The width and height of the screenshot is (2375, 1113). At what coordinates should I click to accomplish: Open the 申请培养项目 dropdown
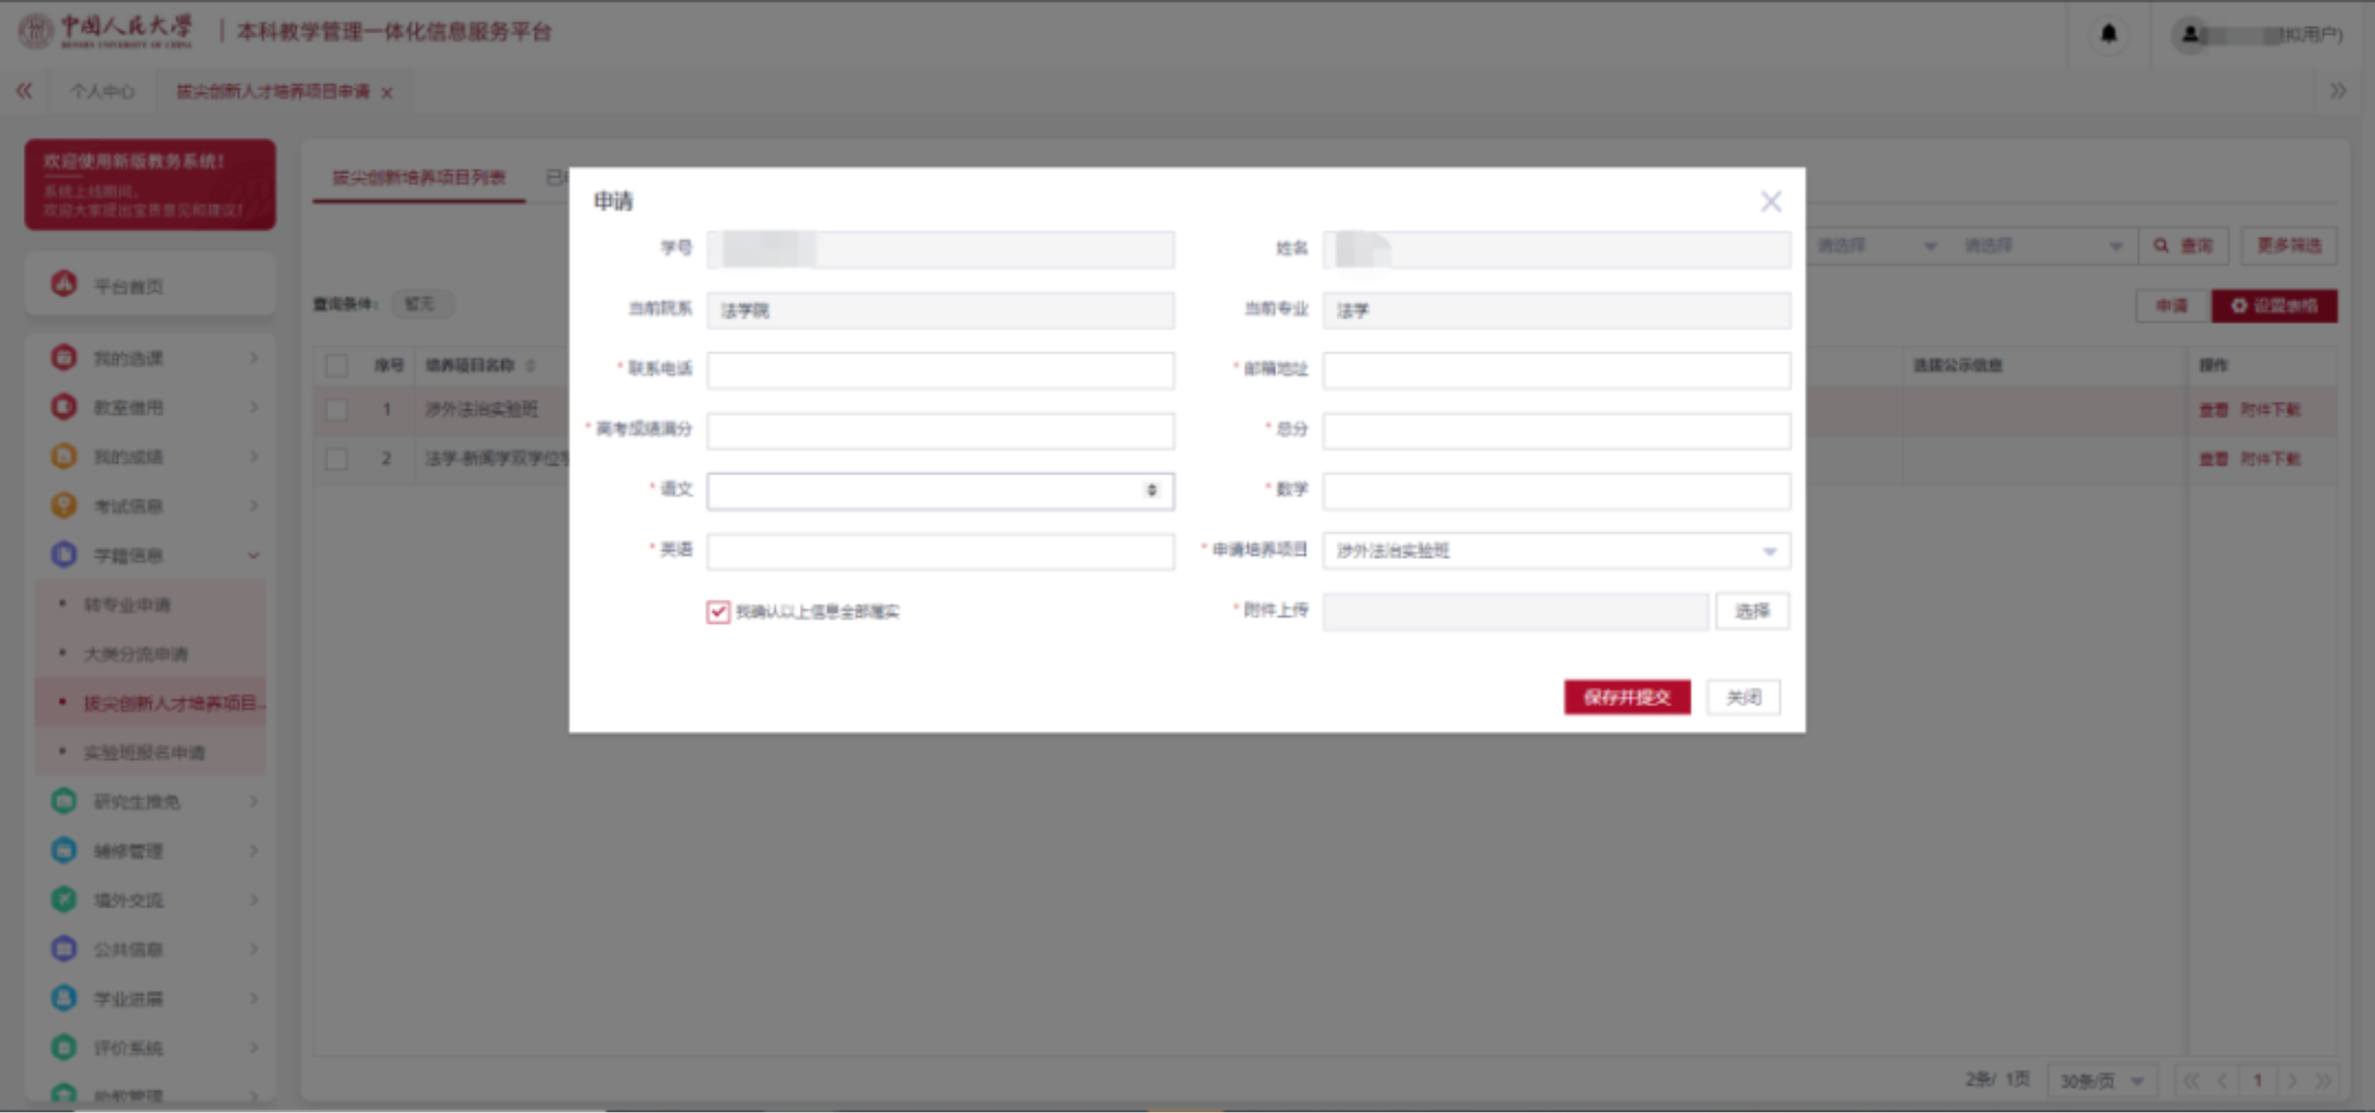1555,550
